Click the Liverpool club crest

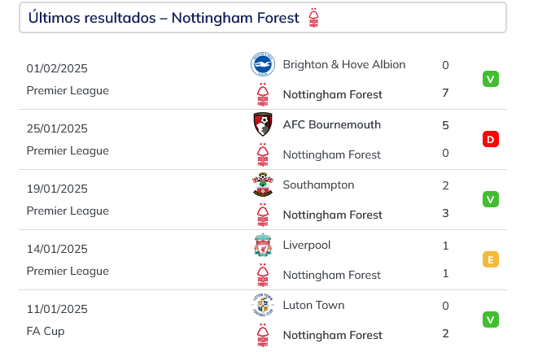pyautogui.click(x=263, y=245)
